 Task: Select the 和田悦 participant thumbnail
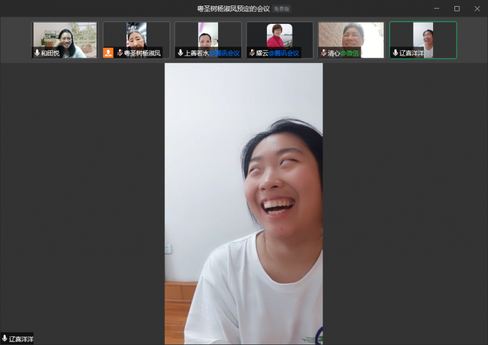(65, 37)
